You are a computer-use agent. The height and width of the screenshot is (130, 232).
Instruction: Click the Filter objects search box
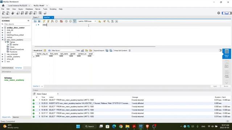pyautogui.click(x=17, y=24)
